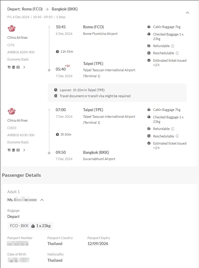The width and height of the screenshot is (199, 268).
Task: Click the Estimated ticket issued checkmark for CI76
Action: click(x=149, y=60)
